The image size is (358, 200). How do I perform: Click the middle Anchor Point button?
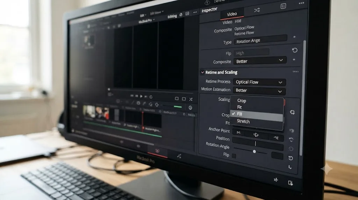click(x=256, y=135)
